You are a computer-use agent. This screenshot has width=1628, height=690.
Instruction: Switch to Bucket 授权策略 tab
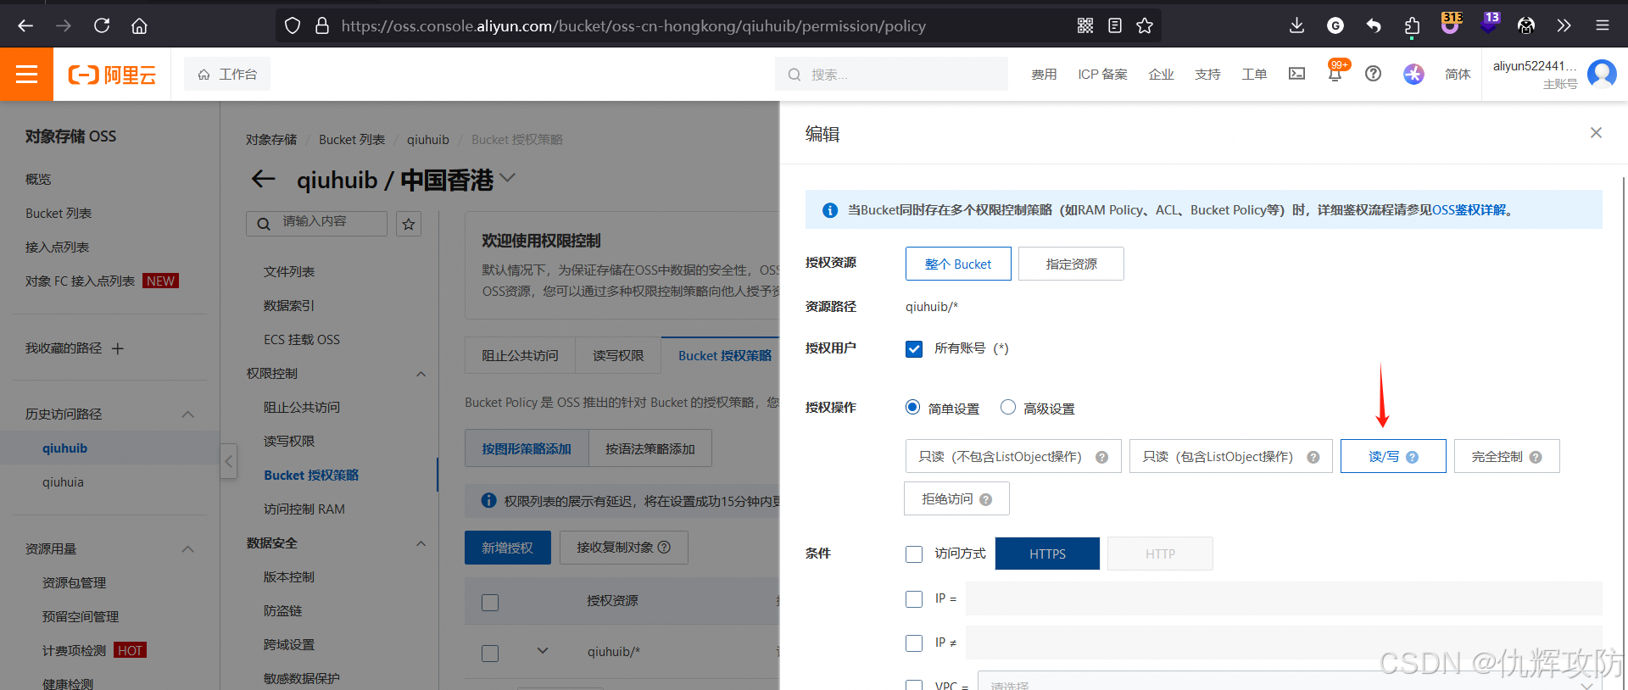pos(725,356)
